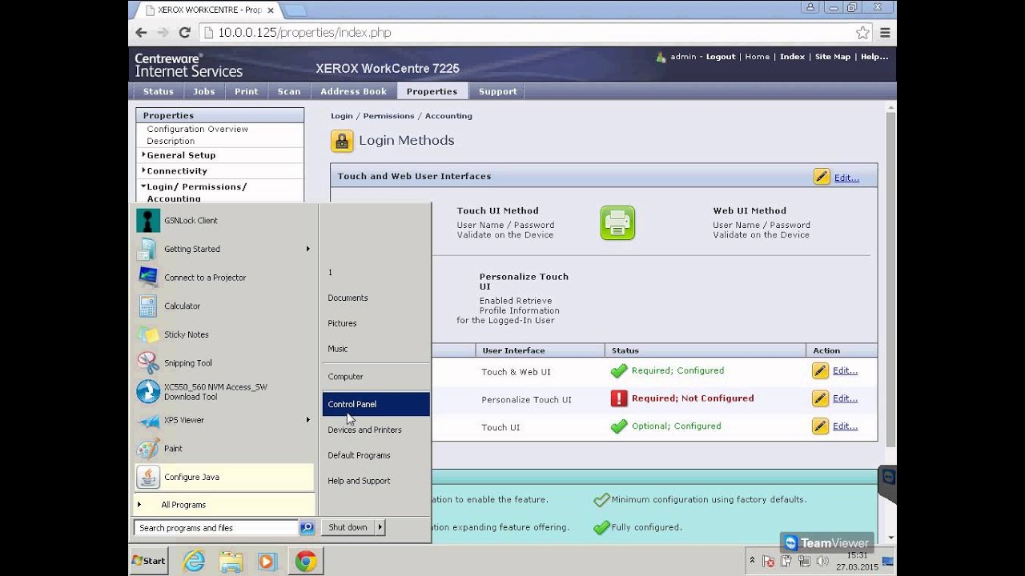This screenshot has height=576, width=1025.
Task: Open the Support tab
Action: pos(497,91)
